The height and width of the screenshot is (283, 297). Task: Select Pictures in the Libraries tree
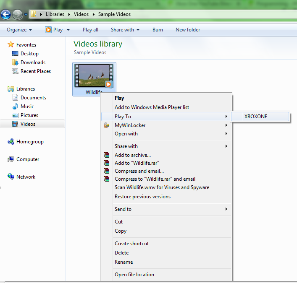(x=29, y=115)
